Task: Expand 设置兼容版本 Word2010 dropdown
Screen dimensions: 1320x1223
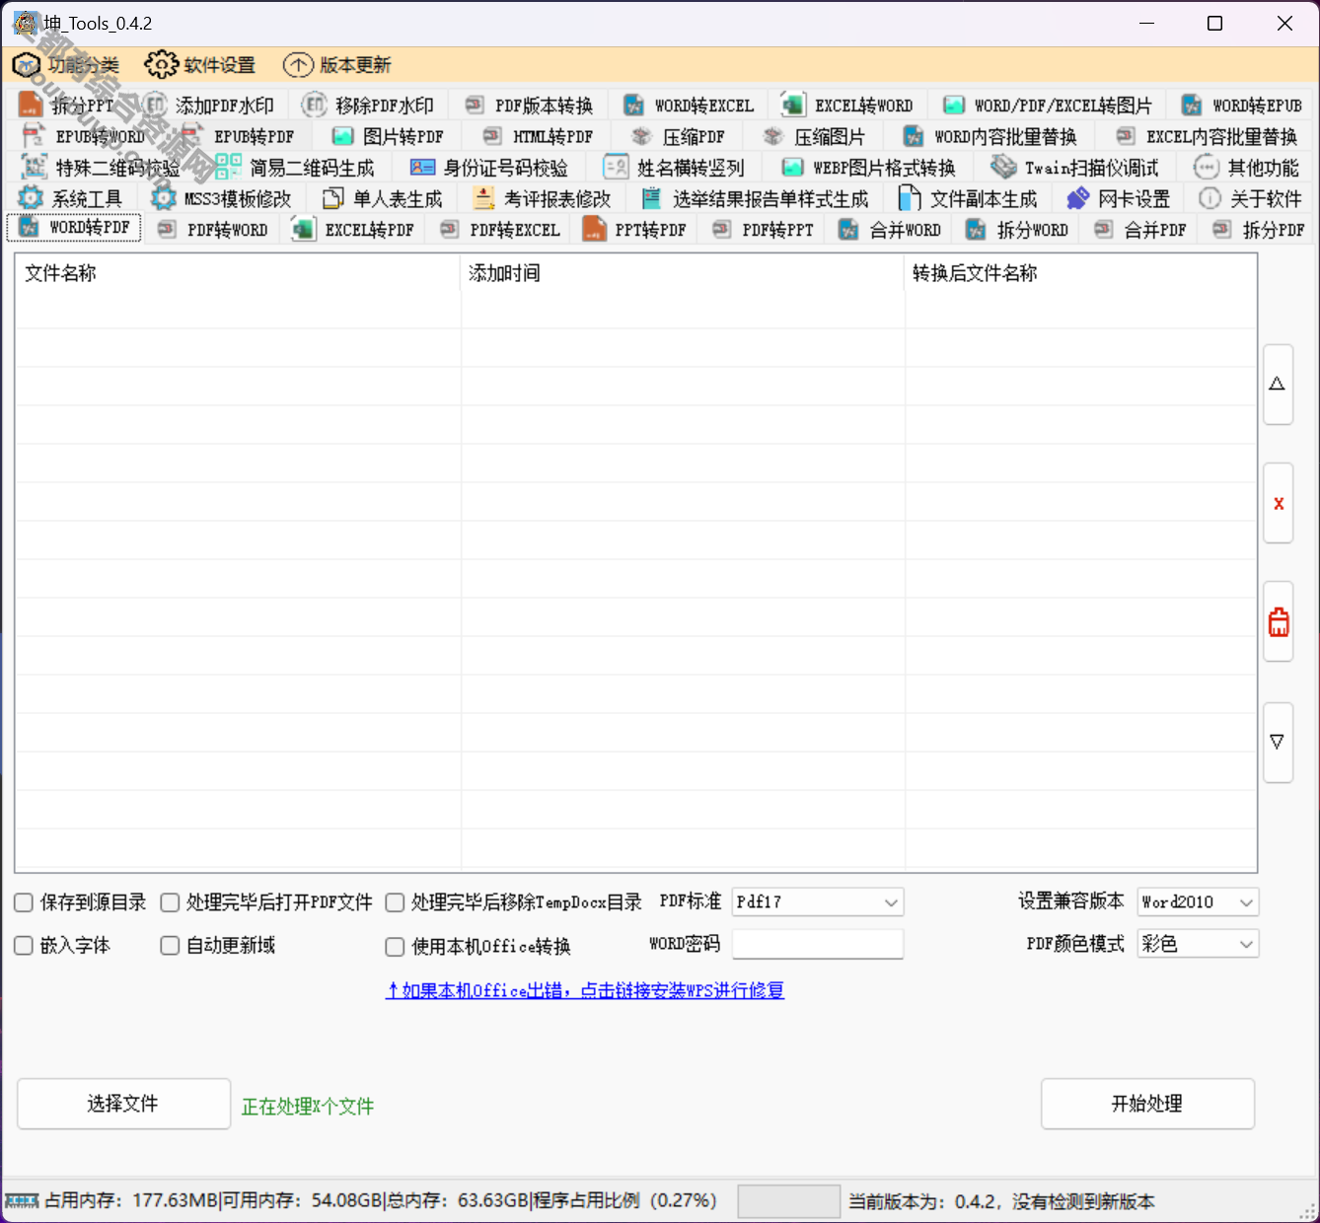Action: pyautogui.click(x=1198, y=902)
